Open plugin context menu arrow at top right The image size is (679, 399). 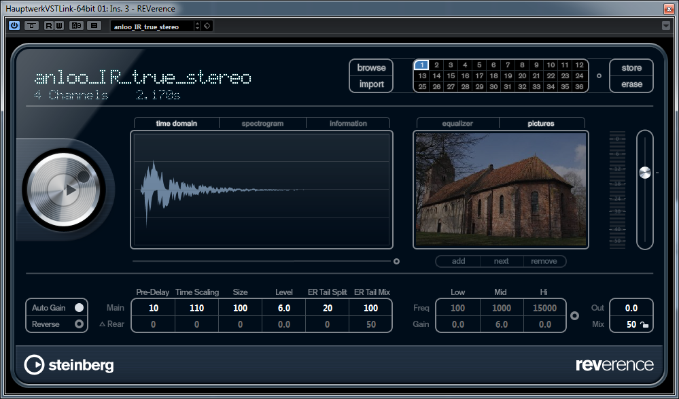[666, 26]
